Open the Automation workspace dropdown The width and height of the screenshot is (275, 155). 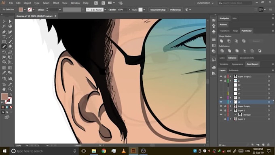(205, 3)
